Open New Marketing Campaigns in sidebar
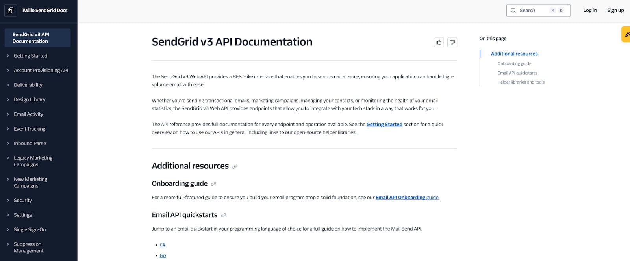Viewport: 630px width, 261px height. [x=30, y=183]
